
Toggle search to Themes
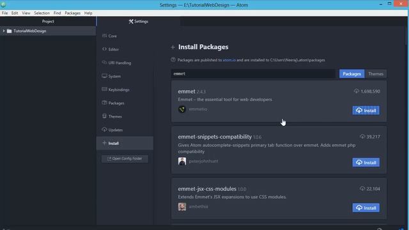[376, 74]
